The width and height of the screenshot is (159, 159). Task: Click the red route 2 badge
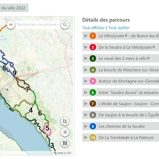coord(93,47)
